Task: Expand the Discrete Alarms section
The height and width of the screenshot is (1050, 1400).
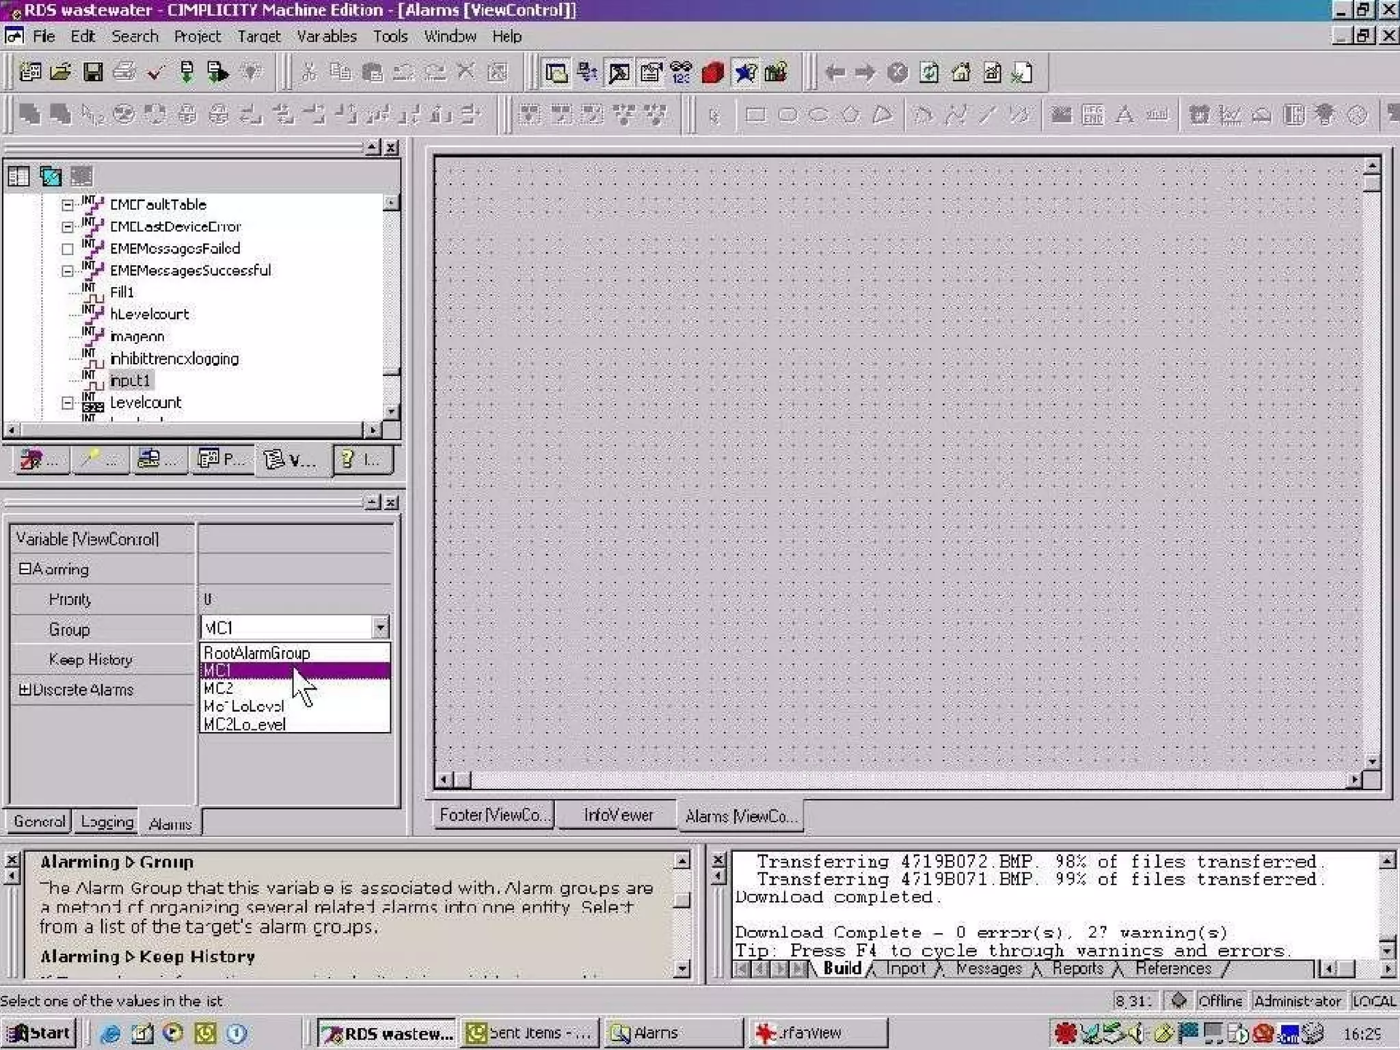Action: coord(25,690)
